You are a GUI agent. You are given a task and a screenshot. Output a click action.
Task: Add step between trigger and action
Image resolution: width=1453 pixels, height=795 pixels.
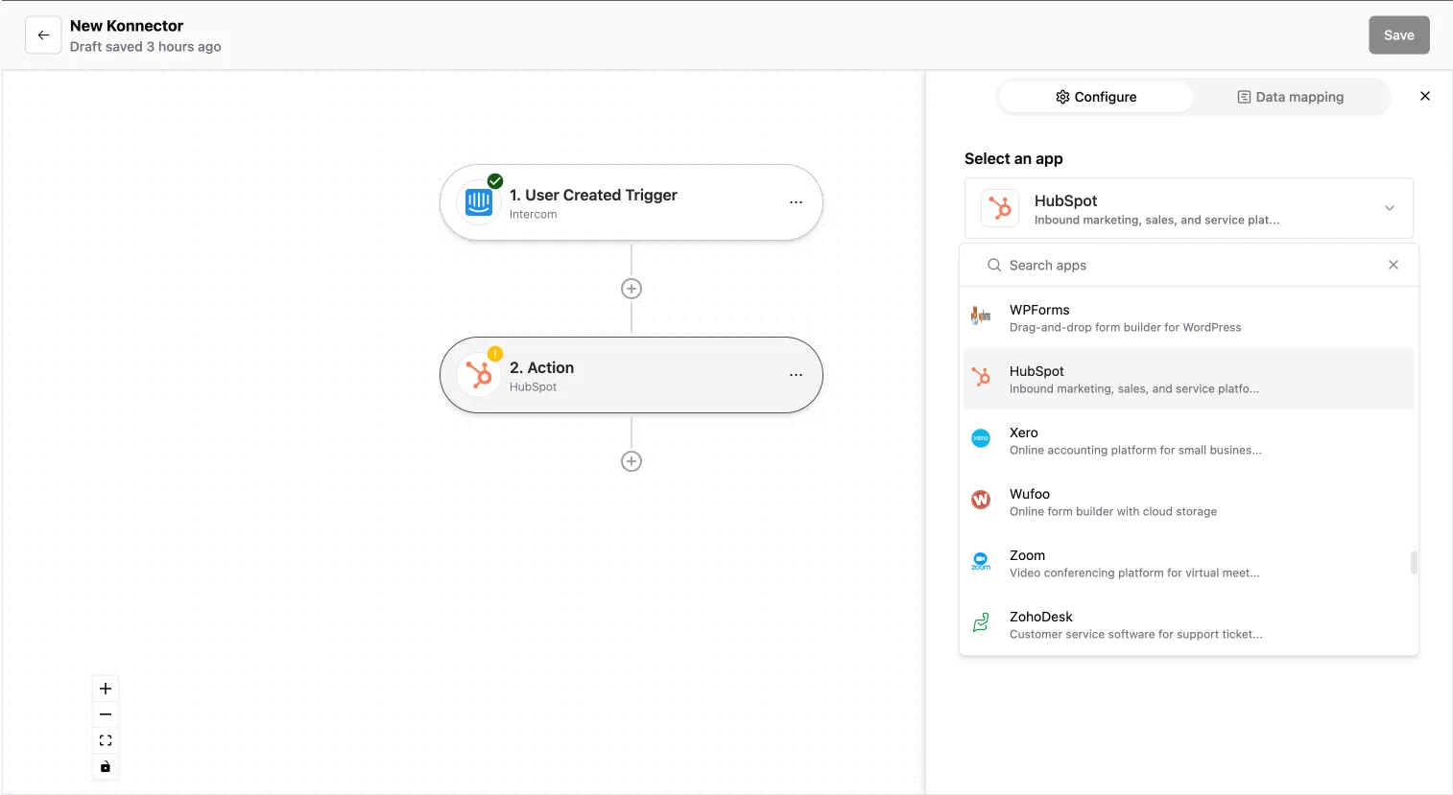pos(631,289)
